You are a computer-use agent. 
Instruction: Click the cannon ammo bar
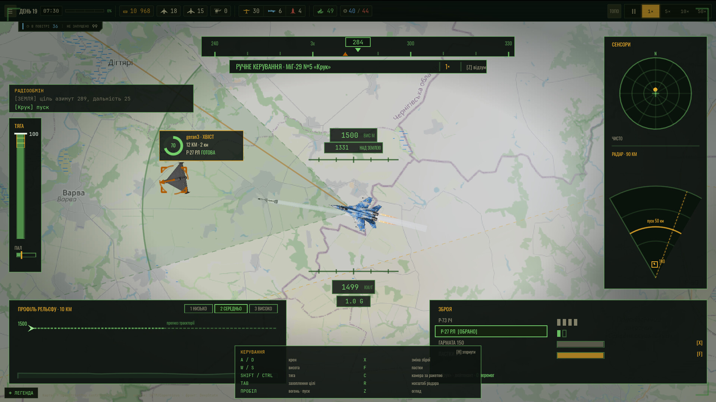point(580,344)
